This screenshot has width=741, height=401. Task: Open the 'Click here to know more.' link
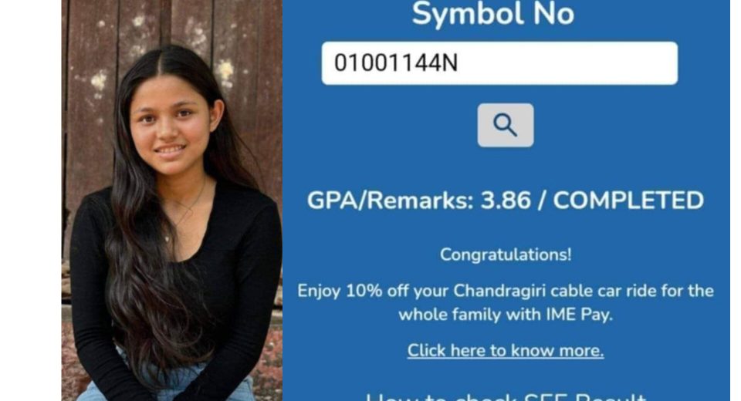(x=505, y=350)
